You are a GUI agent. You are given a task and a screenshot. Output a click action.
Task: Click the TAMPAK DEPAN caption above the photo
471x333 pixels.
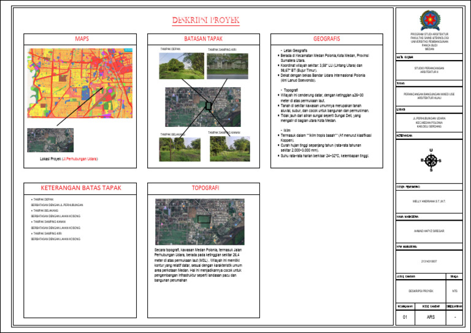pyautogui.click(x=170, y=49)
